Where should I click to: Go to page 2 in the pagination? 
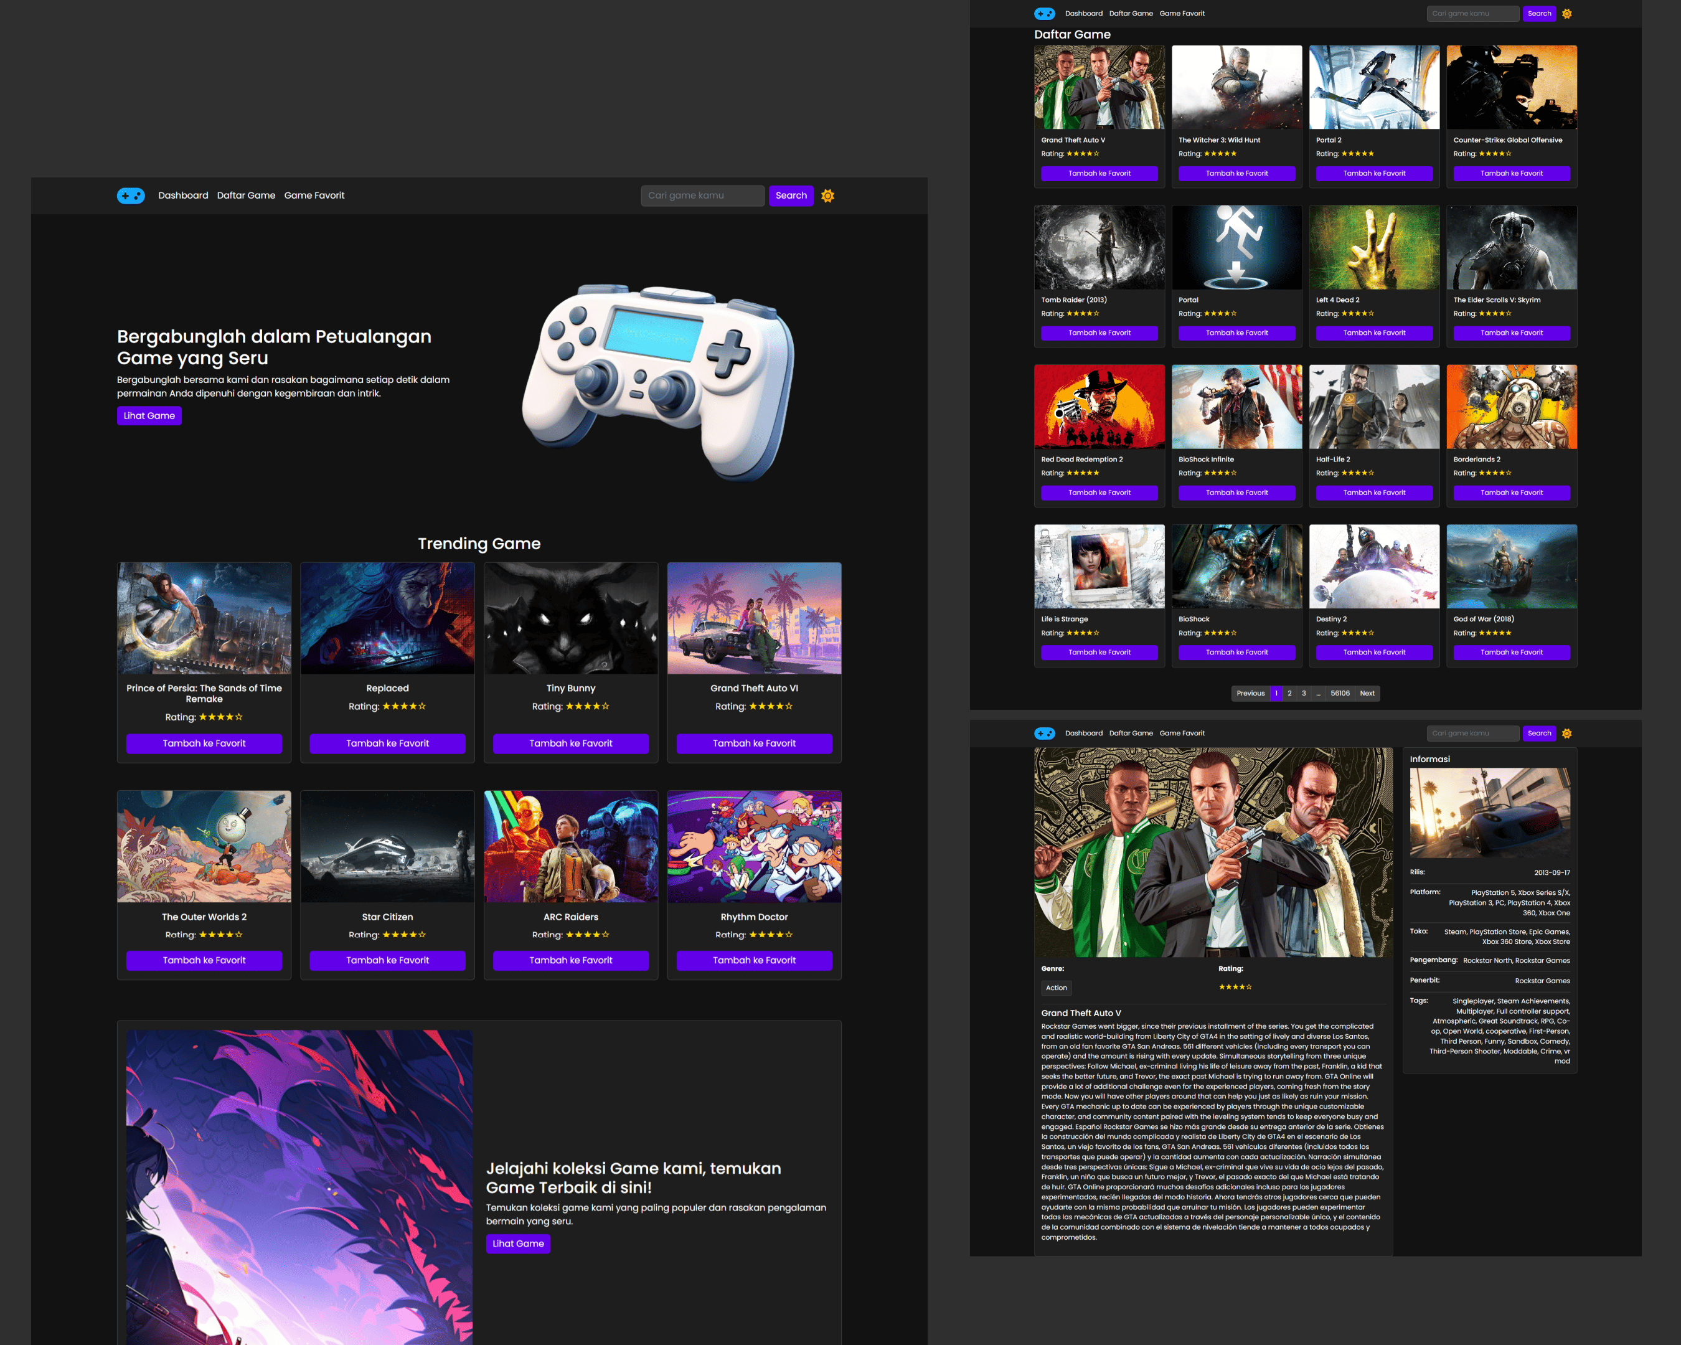(1289, 693)
